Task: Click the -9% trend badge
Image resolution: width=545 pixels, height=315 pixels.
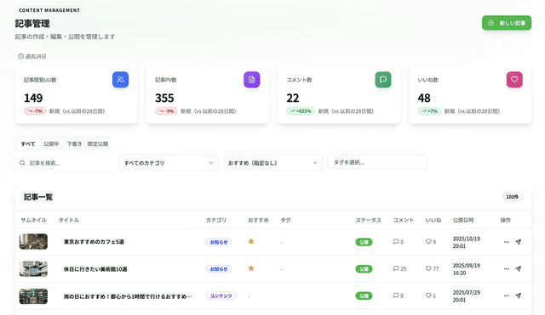Action: (x=167, y=111)
